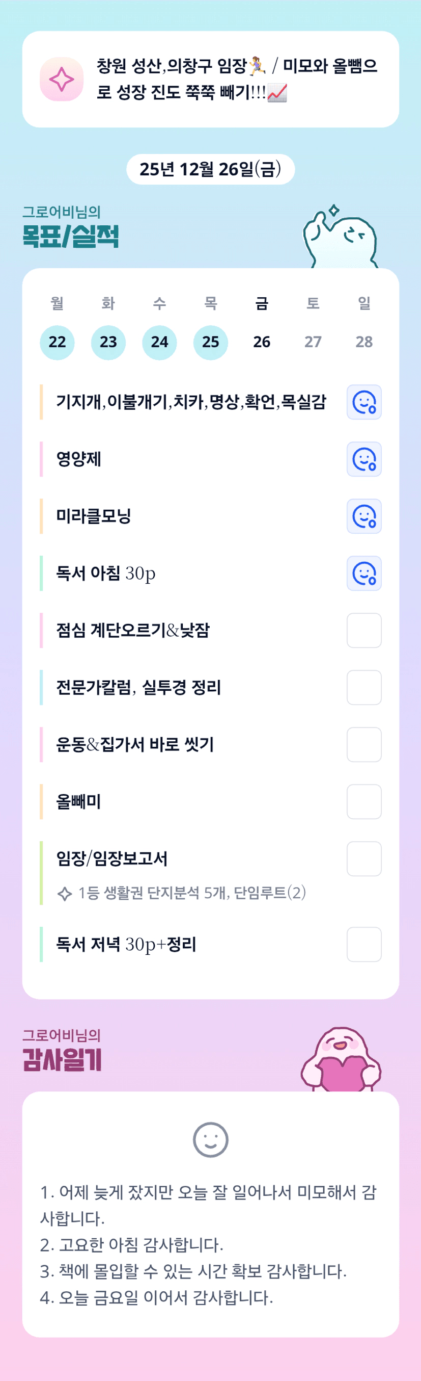The image size is (421, 1381).
Task: Select Saturday the 27th
Action: click(313, 342)
